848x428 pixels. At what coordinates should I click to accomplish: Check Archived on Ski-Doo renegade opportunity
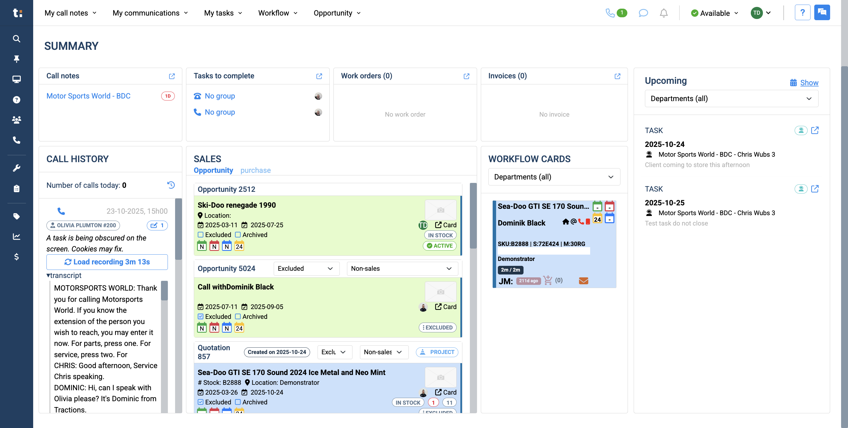[238, 235]
